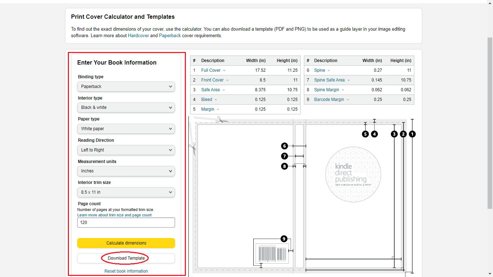493x277 pixels.
Task: Open the Paperback requirements link
Action: click(x=170, y=36)
